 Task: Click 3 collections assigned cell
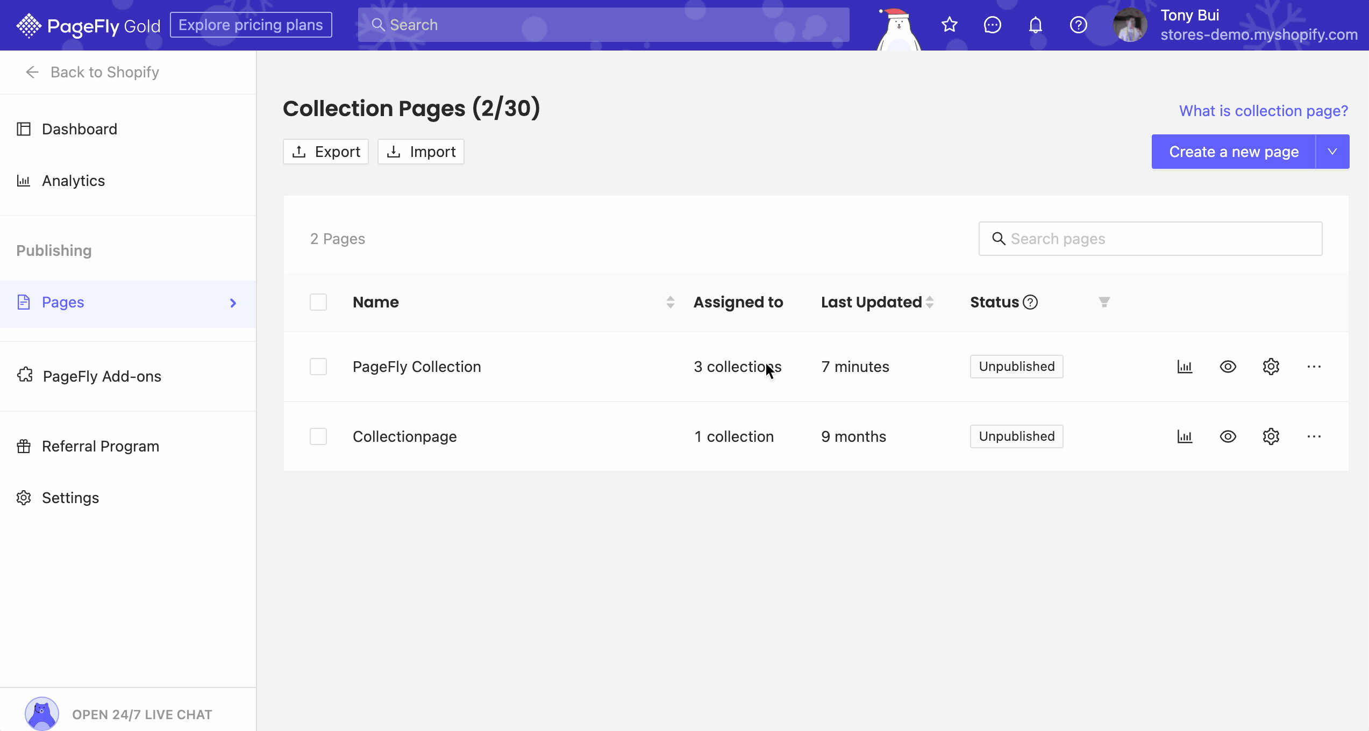(x=738, y=367)
